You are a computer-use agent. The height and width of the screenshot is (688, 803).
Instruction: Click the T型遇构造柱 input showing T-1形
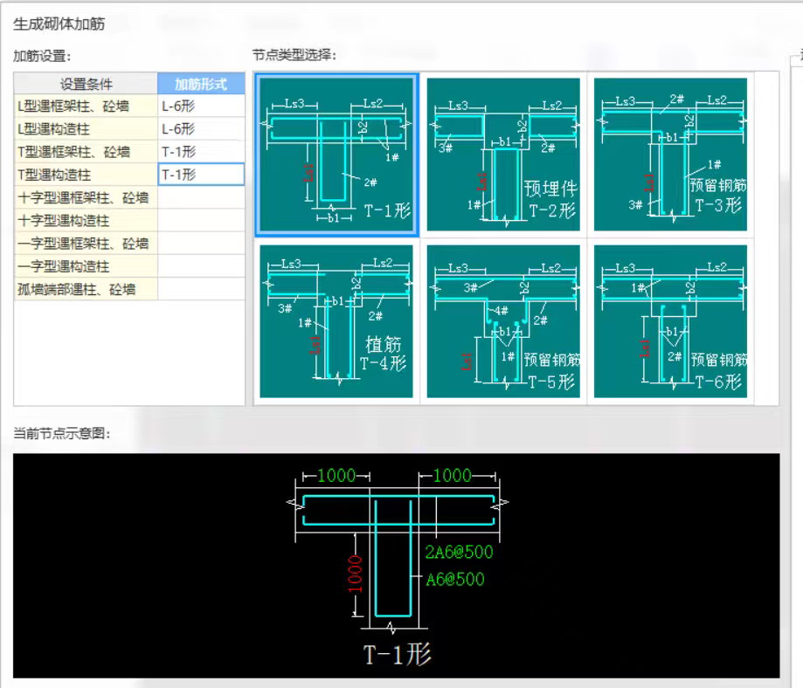coord(199,174)
